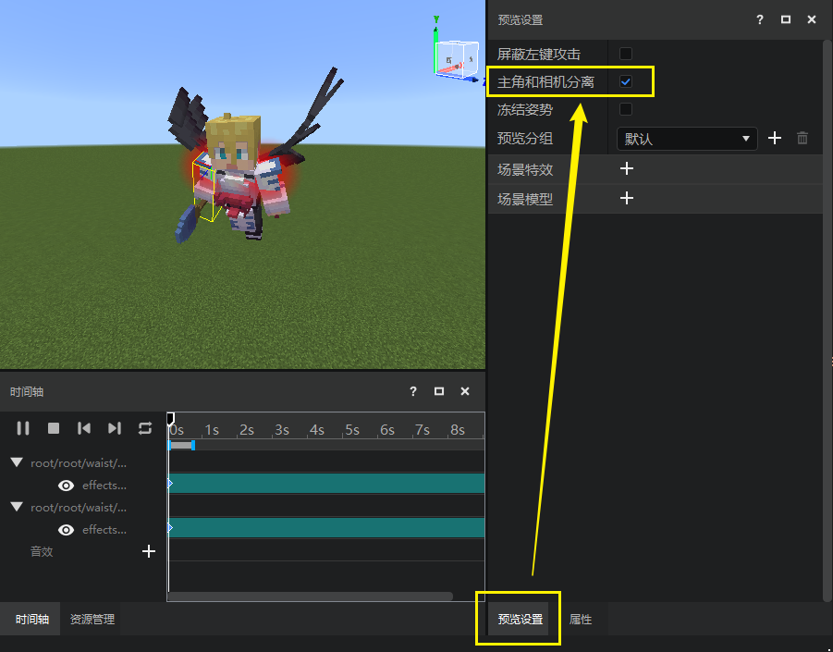Click the left blue handle of timeline range
The image size is (833, 652).
tap(169, 445)
